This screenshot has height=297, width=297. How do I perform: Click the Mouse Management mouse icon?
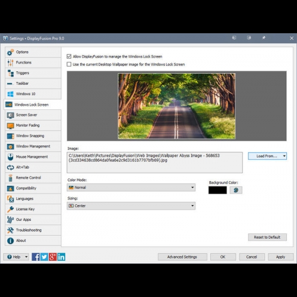10,157
